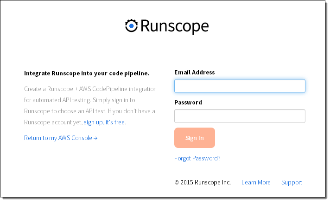Click the 'Create a Runscope + AWS CodePipeline integration' line

click(x=90, y=89)
